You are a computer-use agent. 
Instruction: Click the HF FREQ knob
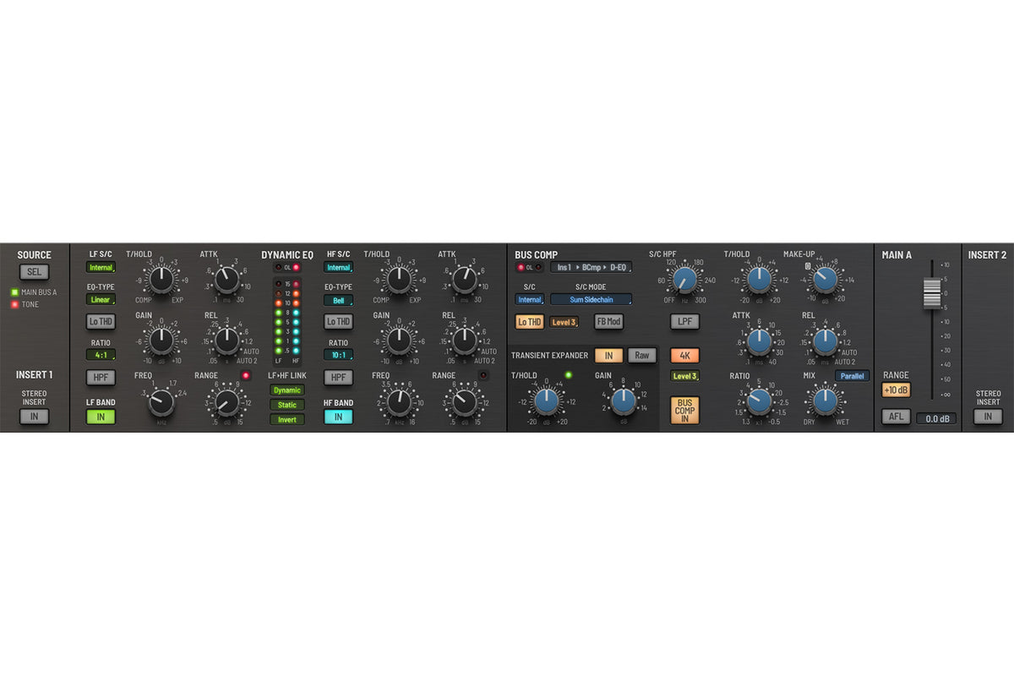pyautogui.click(x=399, y=402)
